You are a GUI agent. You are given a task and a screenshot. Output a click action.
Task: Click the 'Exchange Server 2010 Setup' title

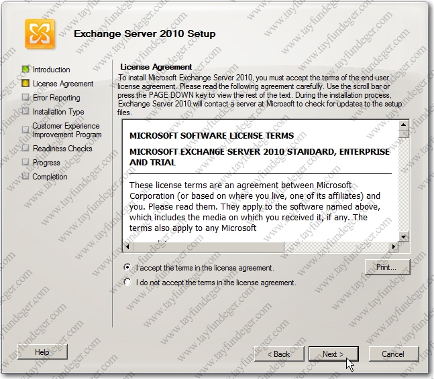pyautogui.click(x=144, y=33)
